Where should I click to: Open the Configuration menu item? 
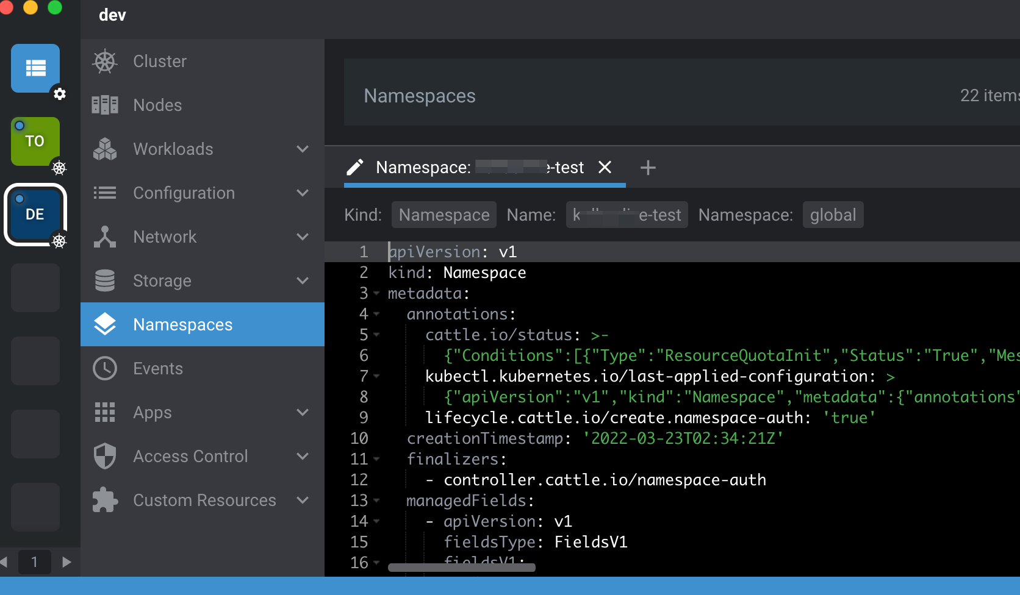(x=203, y=193)
